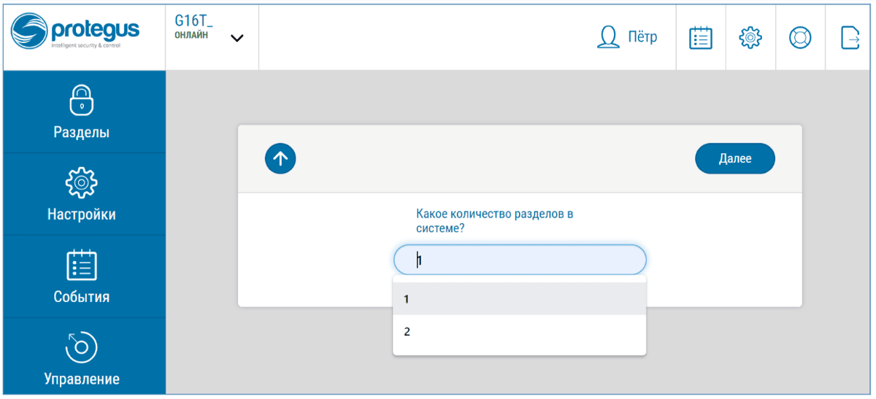
Task: Open the События sidebar item
Action: [x=81, y=297]
